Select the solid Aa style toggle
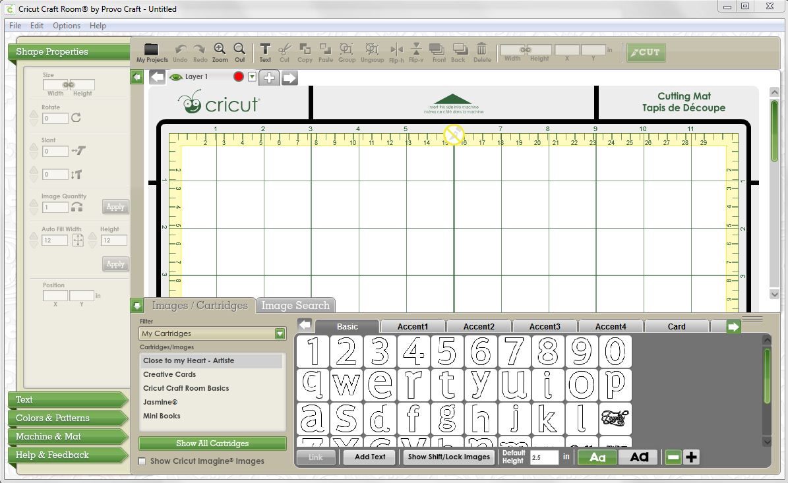This screenshot has width=788, height=483. point(639,457)
